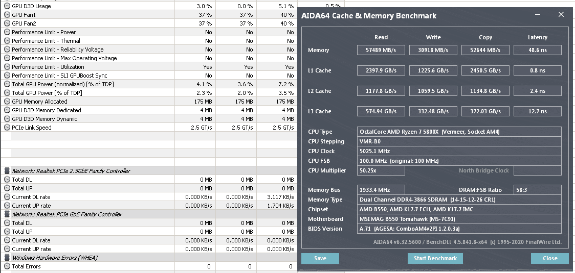The height and width of the screenshot is (273, 575).
Task: Click the CPU Stepping field VMR-B0
Action: [459, 141]
